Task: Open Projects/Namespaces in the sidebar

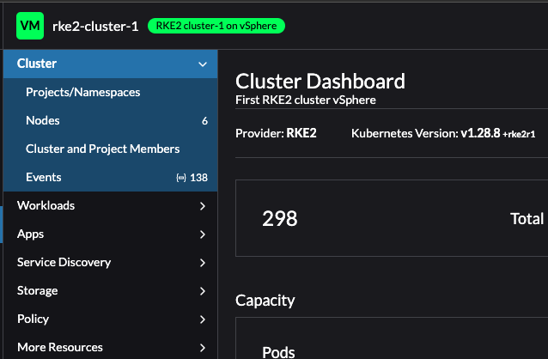Action: point(111,92)
